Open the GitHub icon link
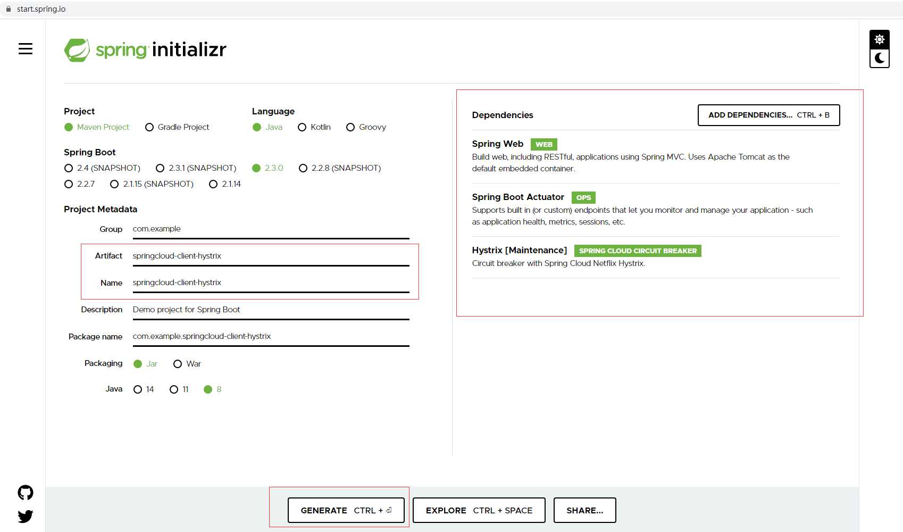Image resolution: width=903 pixels, height=532 pixels. (x=26, y=493)
